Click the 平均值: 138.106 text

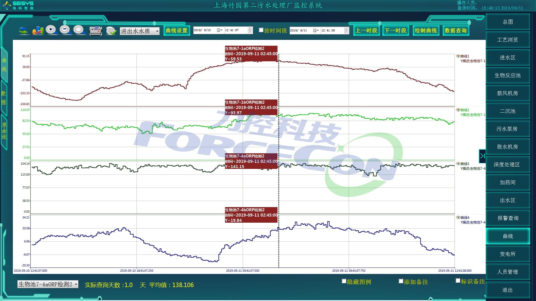[x=171, y=285]
